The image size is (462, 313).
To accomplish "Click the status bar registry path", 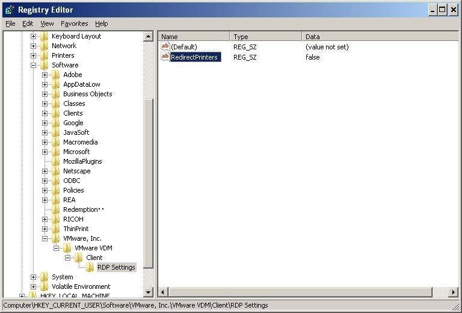I will 135,305.
